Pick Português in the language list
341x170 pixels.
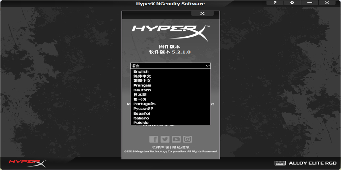coord(170,104)
